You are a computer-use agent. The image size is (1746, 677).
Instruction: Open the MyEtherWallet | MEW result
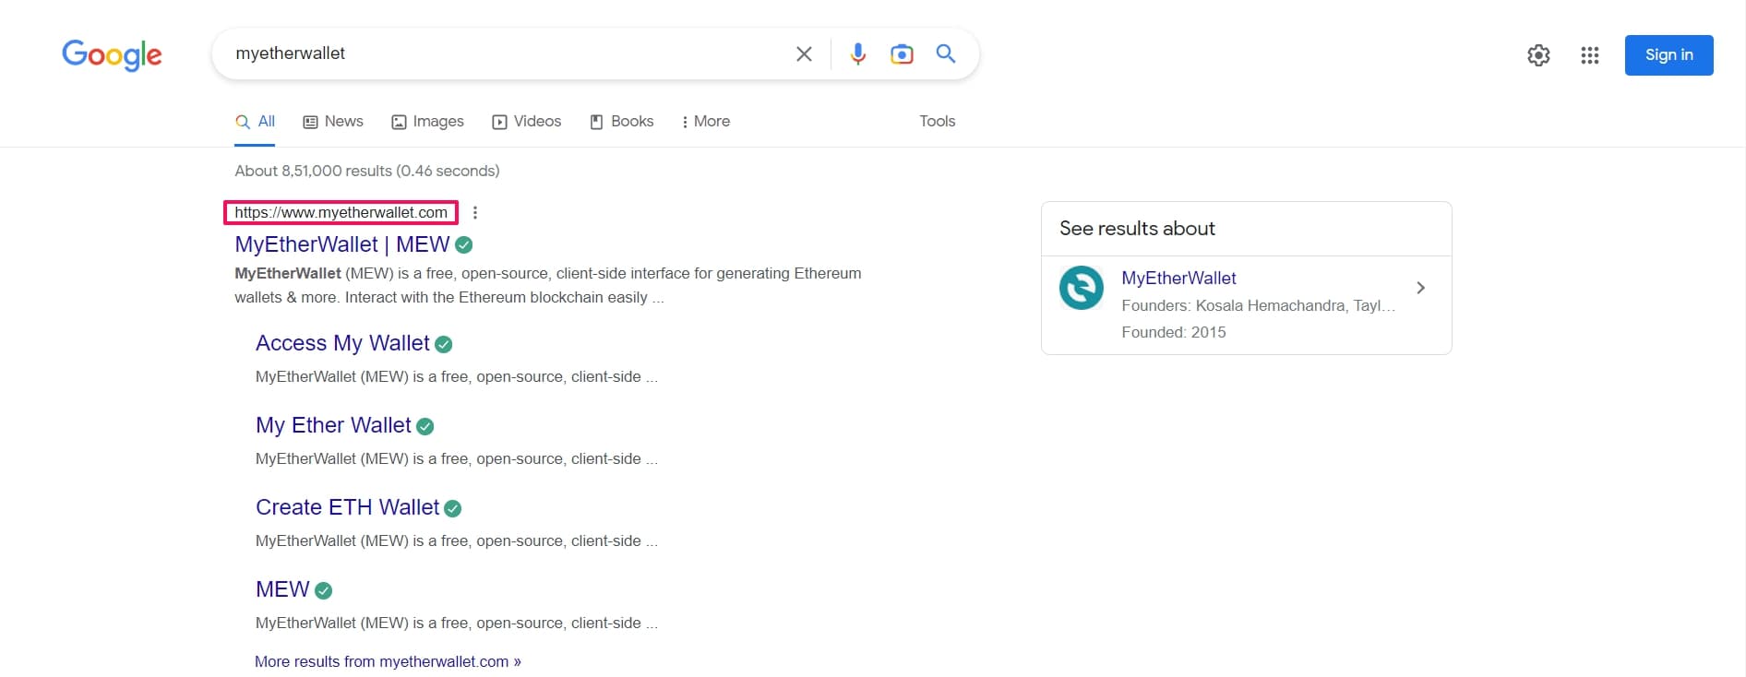point(341,244)
